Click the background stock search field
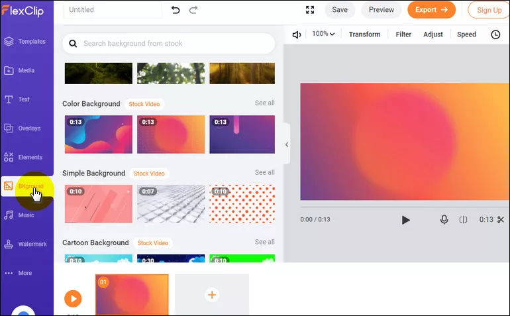The height and width of the screenshot is (316, 510). (168, 44)
